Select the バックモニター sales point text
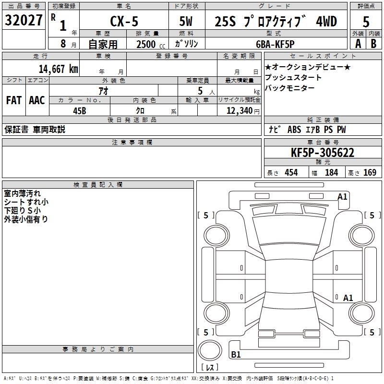 [290, 88]
